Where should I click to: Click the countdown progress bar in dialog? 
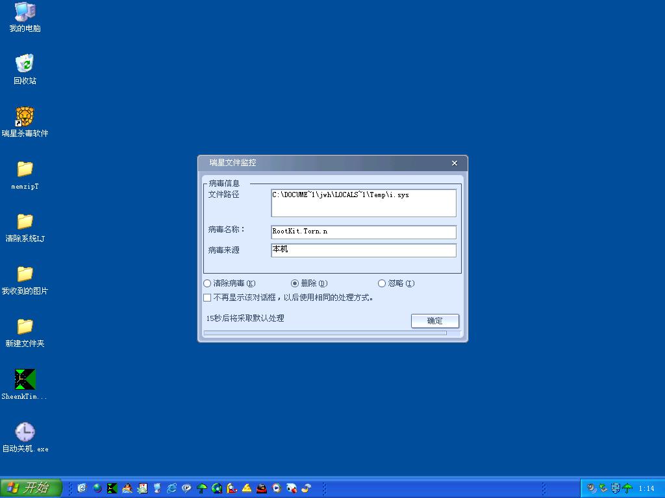pyautogui.click(x=332, y=333)
